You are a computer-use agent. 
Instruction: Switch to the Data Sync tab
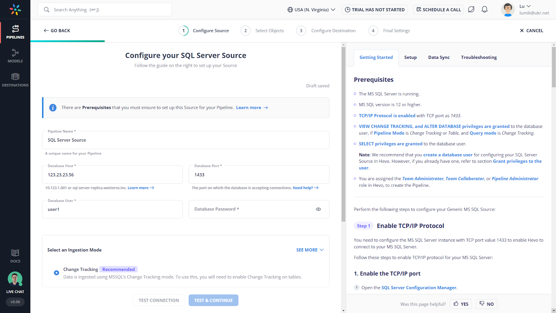pos(439,57)
